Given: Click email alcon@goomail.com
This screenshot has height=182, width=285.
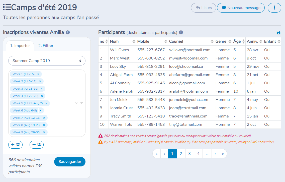Looking at the screenshot, I should [x=187, y=83].
